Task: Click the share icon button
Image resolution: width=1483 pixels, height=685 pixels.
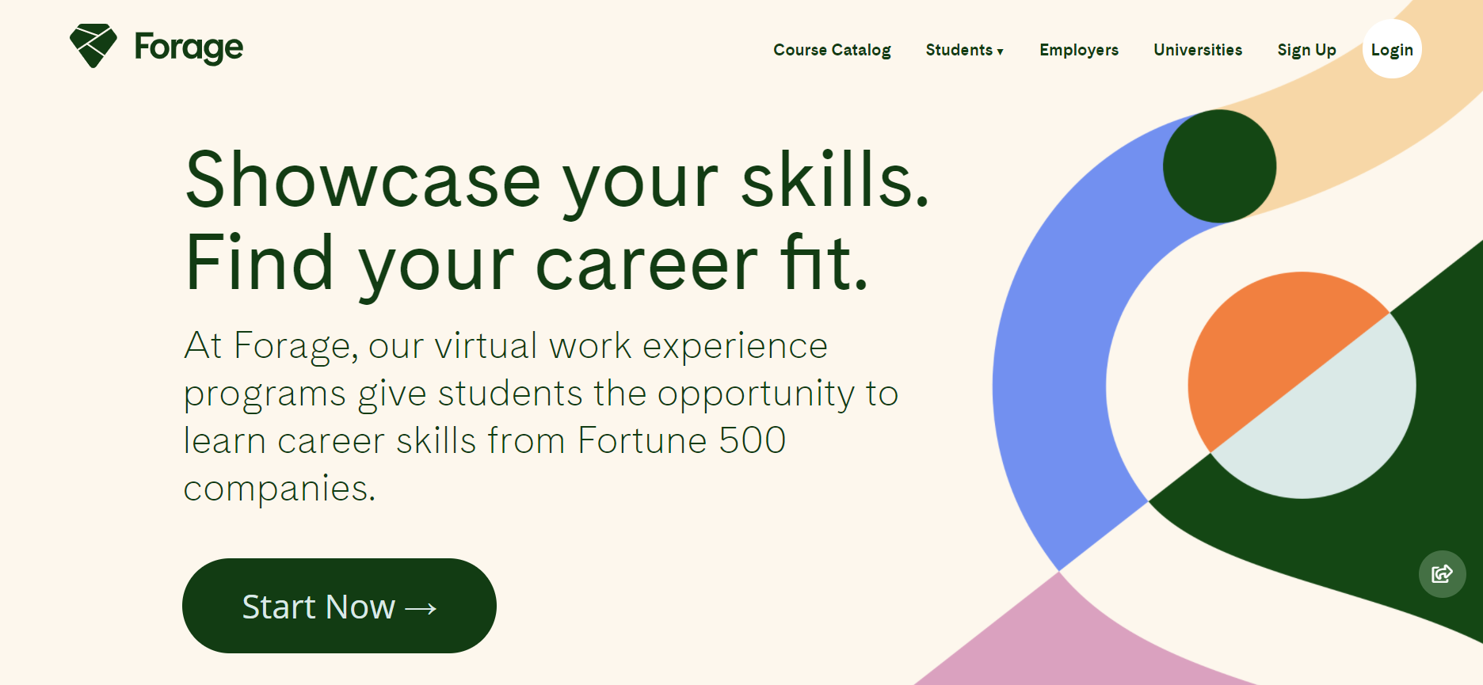Action: pyautogui.click(x=1442, y=573)
